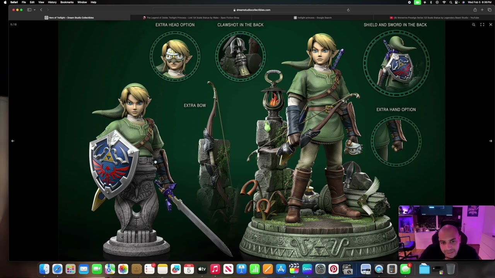
Task: Open Canva from the Dock
Action: tap(307, 269)
